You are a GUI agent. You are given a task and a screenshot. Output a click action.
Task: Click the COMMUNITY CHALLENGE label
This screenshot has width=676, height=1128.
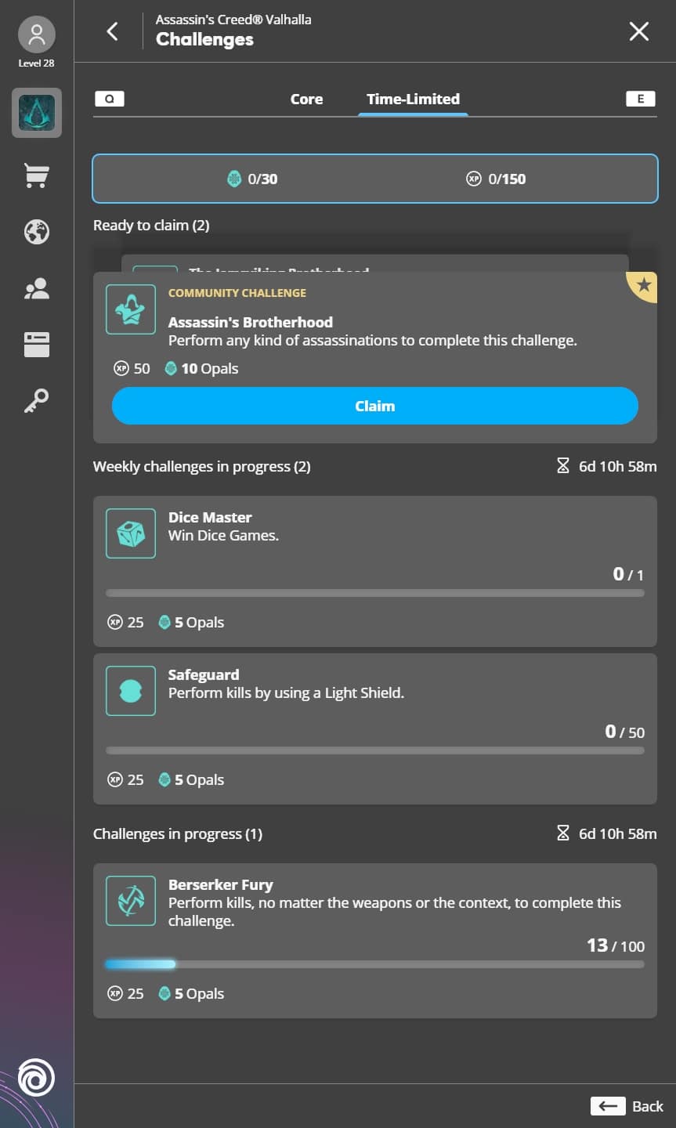click(x=237, y=293)
